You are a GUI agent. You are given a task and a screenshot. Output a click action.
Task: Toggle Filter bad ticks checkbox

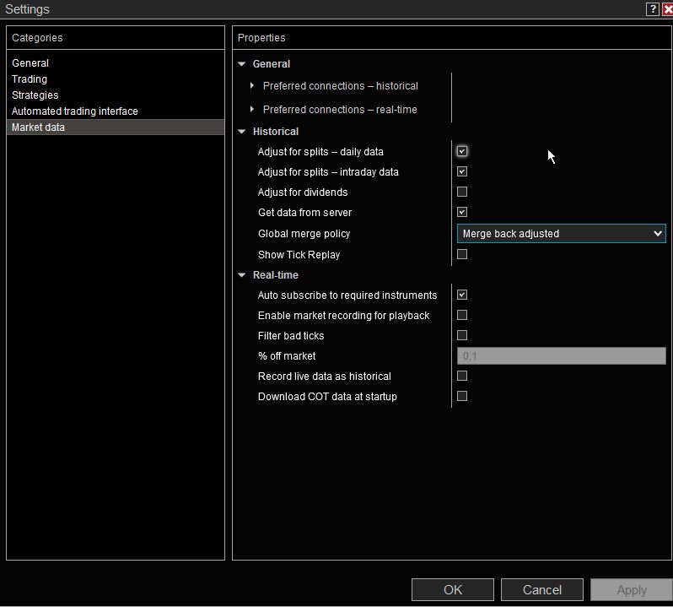click(462, 336)
